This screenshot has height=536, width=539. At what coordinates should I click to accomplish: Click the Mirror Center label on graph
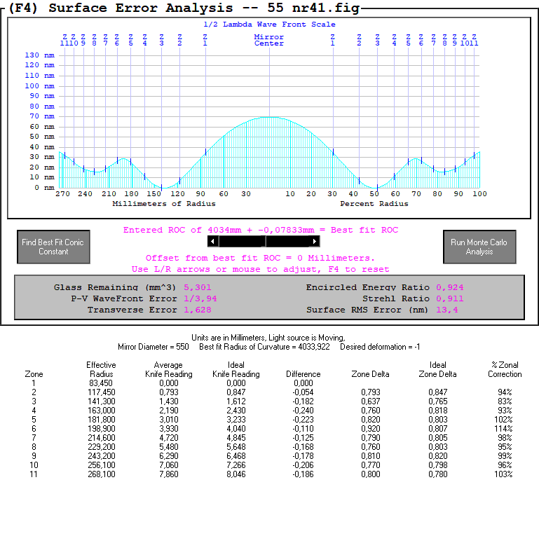[x=269, y=40]
